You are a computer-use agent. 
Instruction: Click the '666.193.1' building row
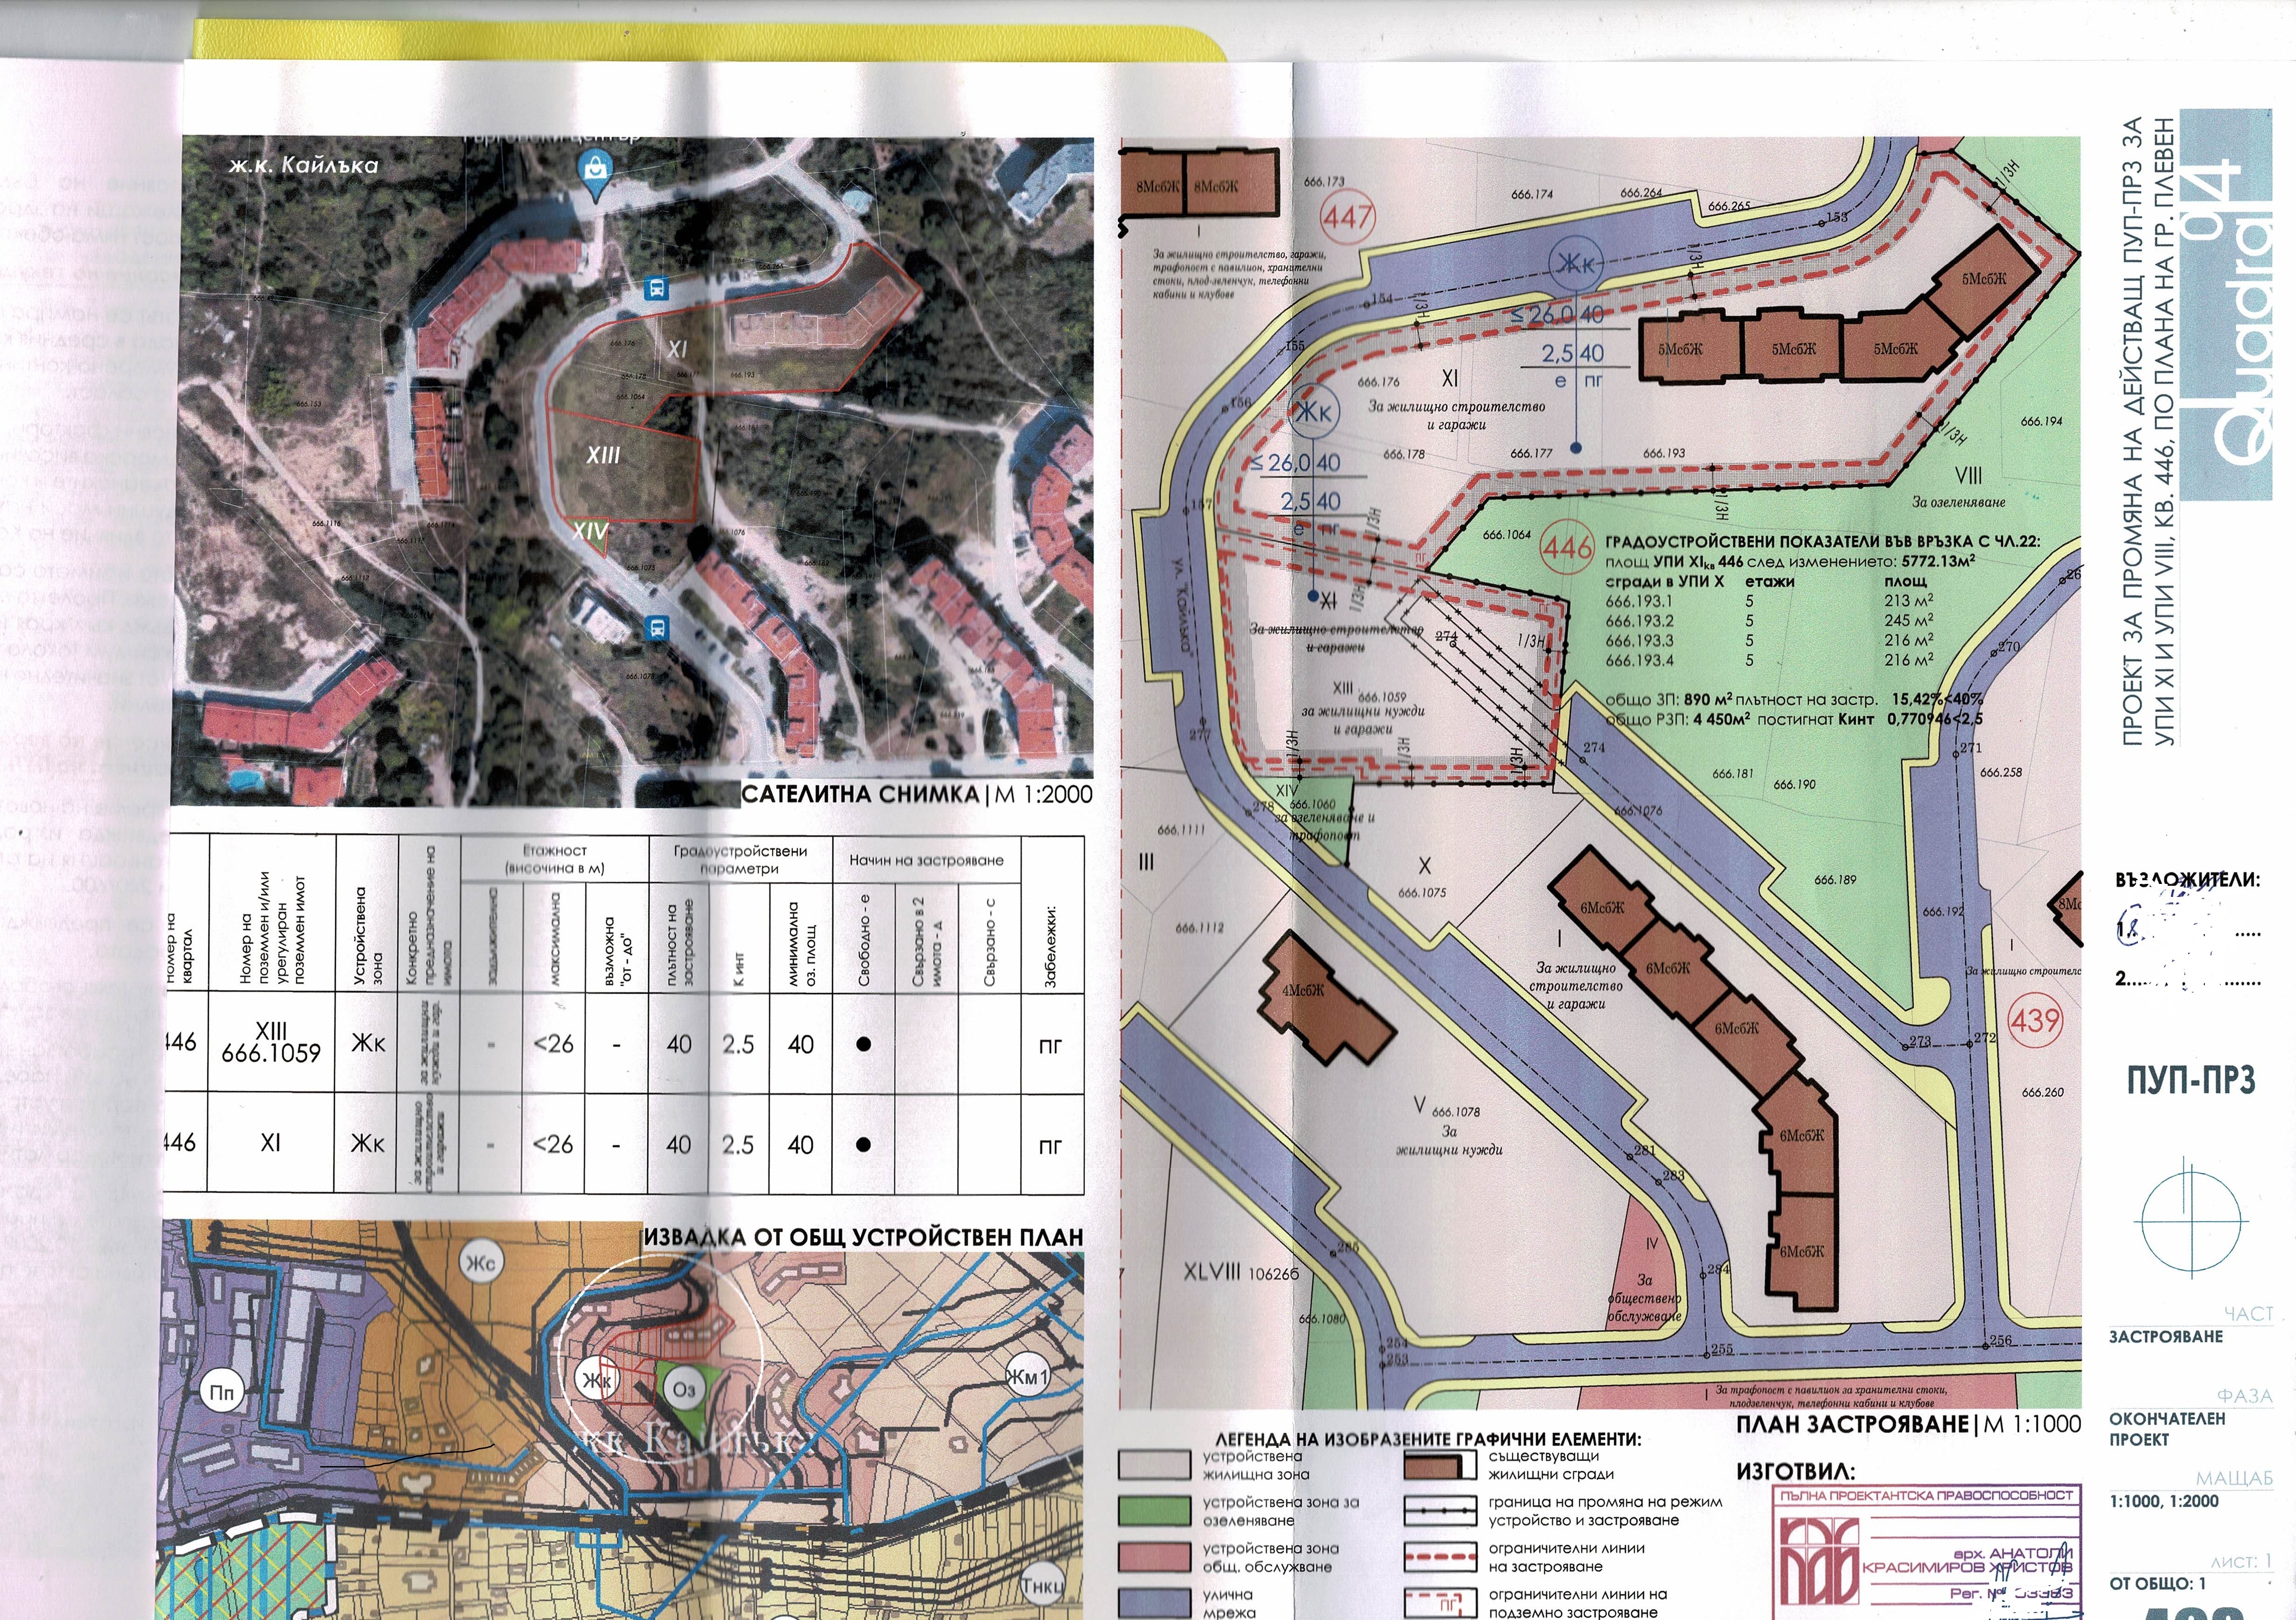pyautogui.click(x=1769, y=601)
